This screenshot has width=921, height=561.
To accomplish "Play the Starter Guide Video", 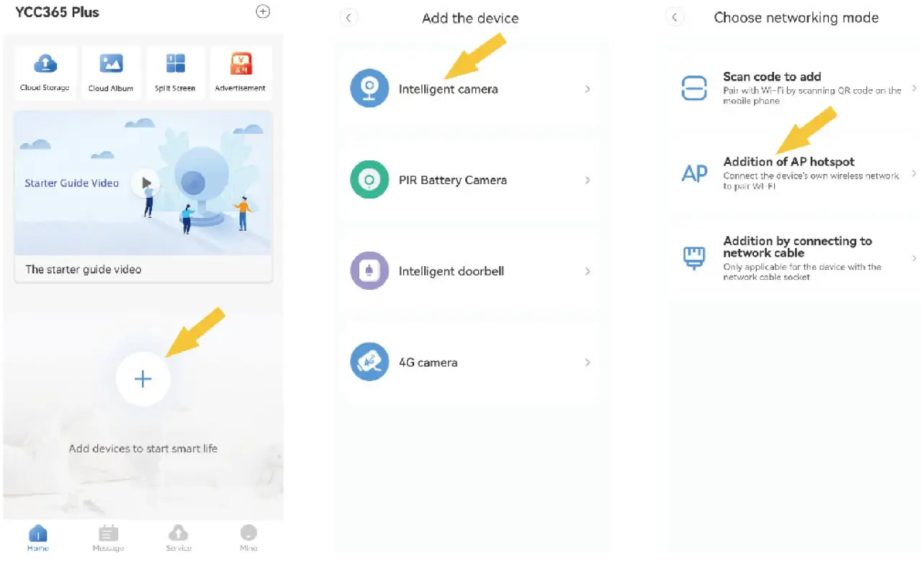I will [x=145, y=183].
